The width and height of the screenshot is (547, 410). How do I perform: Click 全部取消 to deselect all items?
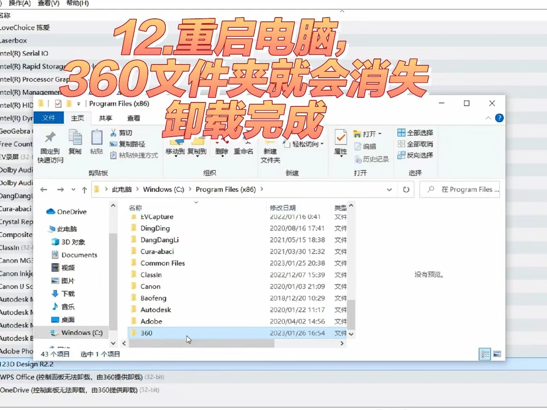(x=415, y=144)
